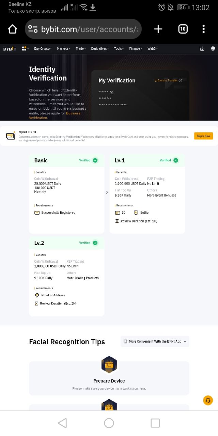Viewport: 218px width, 436px height.
Task: Open the browser three-dot menu
Action: (203, 29)
